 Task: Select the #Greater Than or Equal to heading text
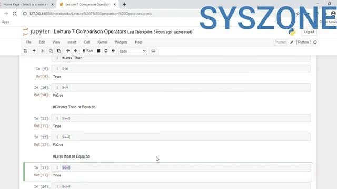tap(74, 107)
